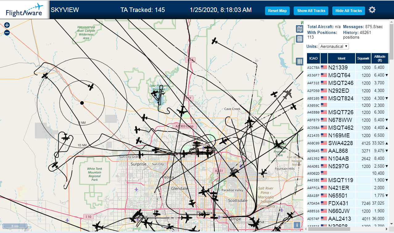394x233 pixels.
Task: Select the MSQT462 aircraft row
Action: pyautogui.click(x=348, y=127)
